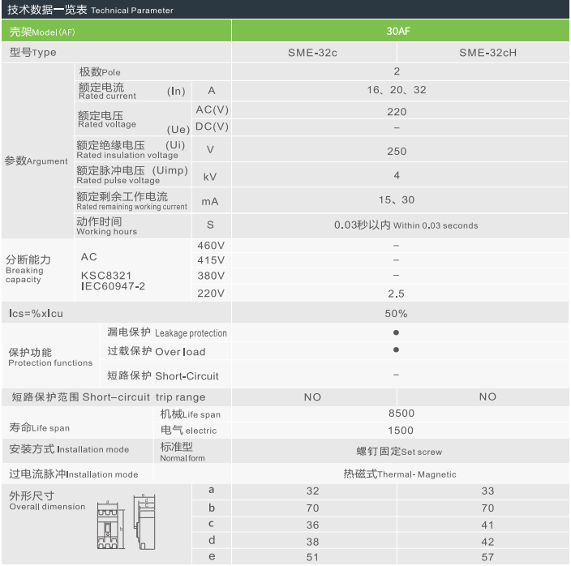This screenshot has height=566, width=571.
Task: Click the 'Protection functions' group label
Action: (x=50, y=363)
